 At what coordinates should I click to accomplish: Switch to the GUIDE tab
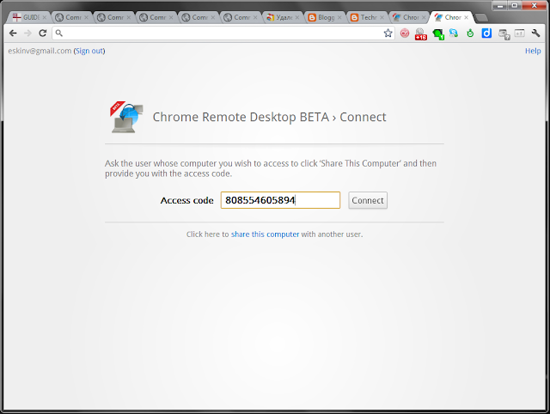click(x=27, y=17)
